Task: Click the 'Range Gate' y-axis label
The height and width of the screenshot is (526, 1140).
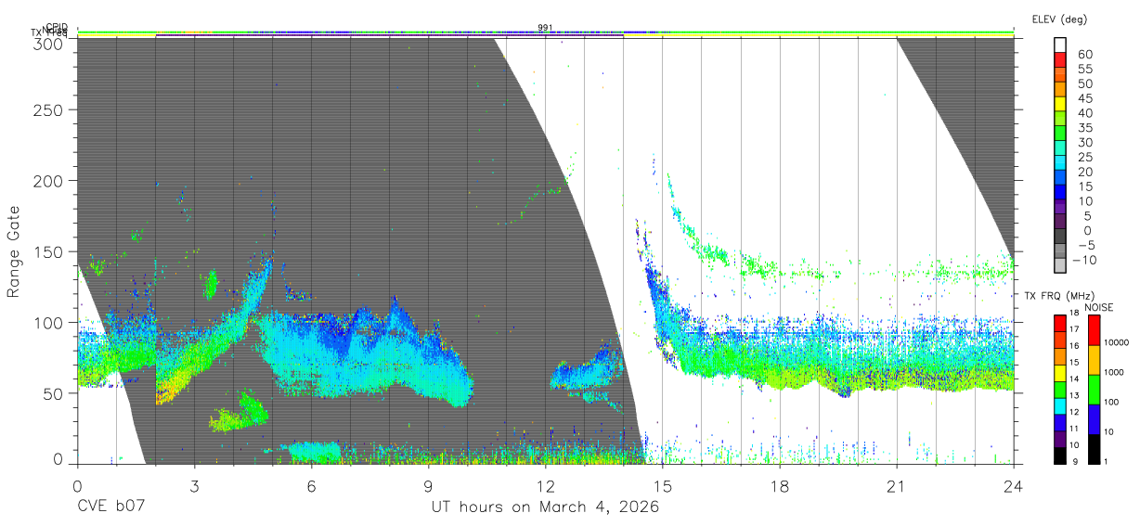Action: [14, 252]
